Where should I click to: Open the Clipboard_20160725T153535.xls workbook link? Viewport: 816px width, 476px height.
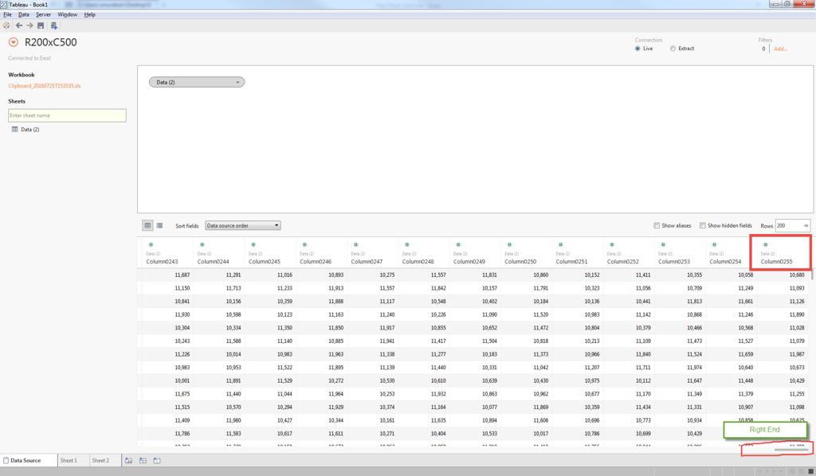(x=45, y=86)
